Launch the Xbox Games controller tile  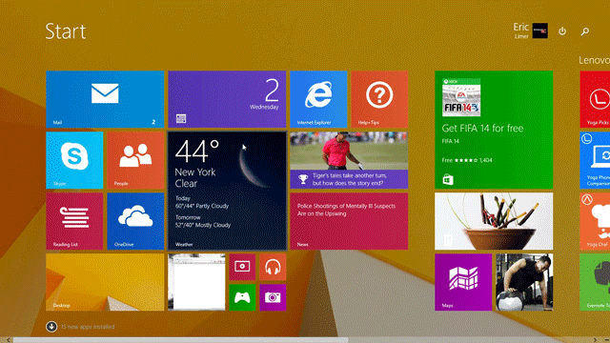click(x=242, y=297)
